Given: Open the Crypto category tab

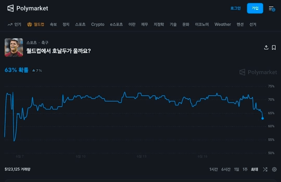Looking at the screenshot, I should 98,25.
